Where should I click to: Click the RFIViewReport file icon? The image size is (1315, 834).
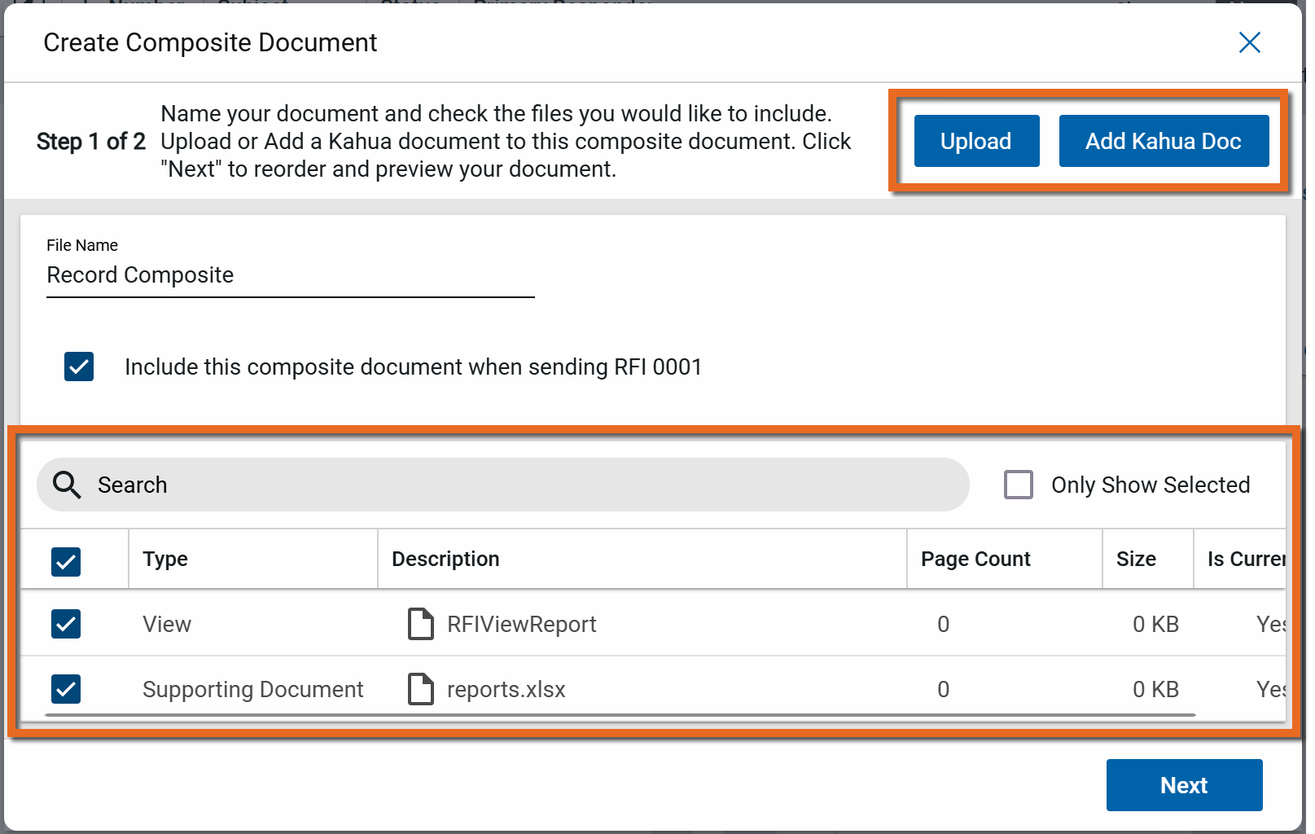(x=420, y=625)
